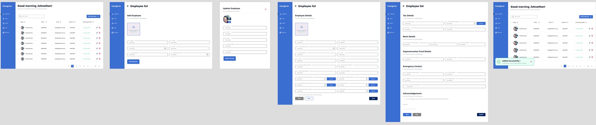Toggle password visibility on Add Employee screen
This screenshot has width=596, height=125.
pos(165,48)
